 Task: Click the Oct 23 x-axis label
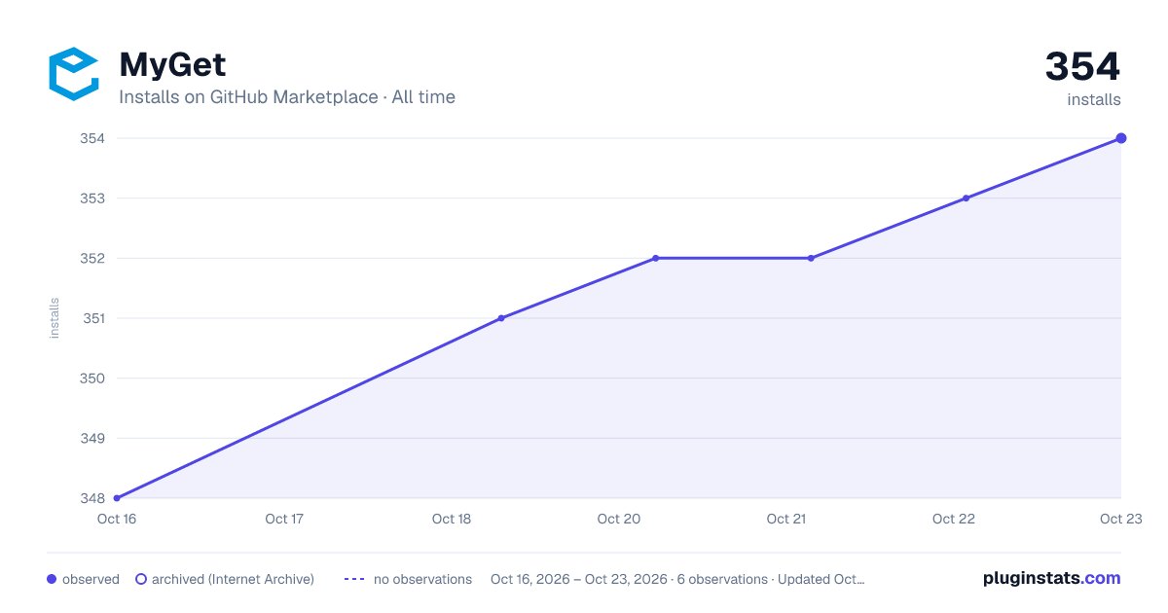click(1121, 519)
